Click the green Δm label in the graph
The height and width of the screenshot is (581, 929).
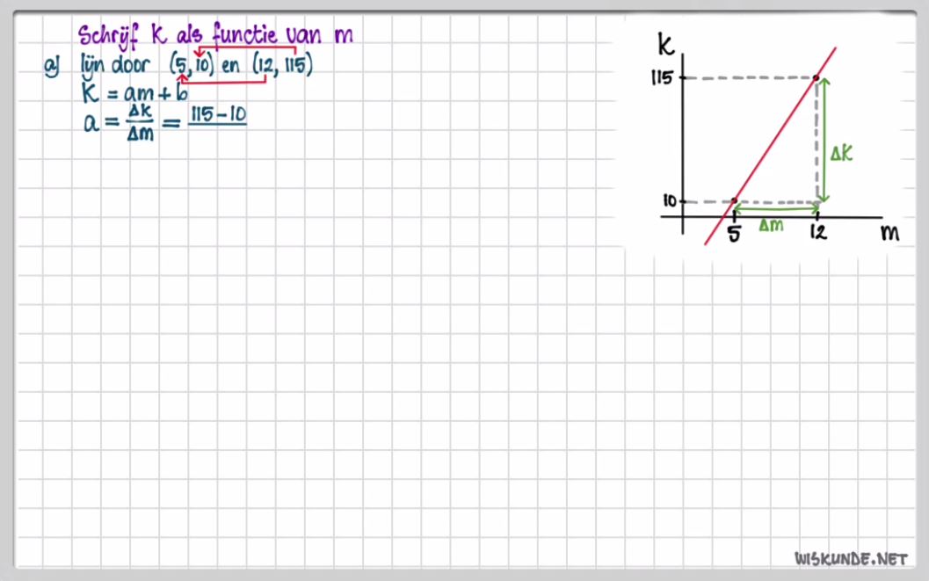(771, 226)
